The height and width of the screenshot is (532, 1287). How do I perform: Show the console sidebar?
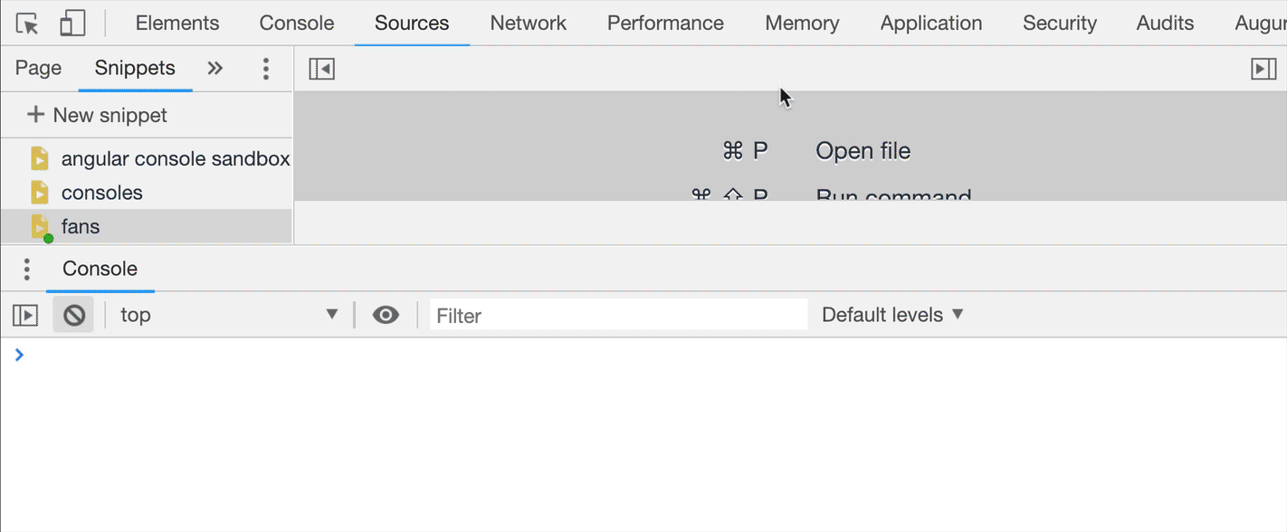[25, 315]
